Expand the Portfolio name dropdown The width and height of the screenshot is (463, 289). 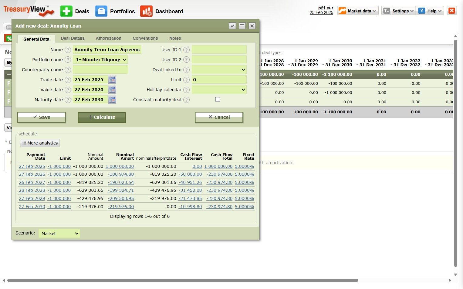pos(100,60)
